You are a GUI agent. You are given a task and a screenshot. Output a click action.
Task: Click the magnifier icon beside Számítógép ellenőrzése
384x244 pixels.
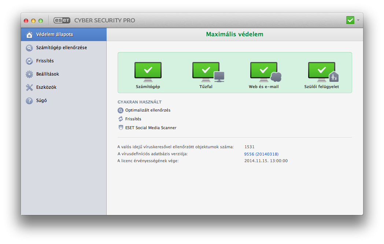(x=29, y=48)
